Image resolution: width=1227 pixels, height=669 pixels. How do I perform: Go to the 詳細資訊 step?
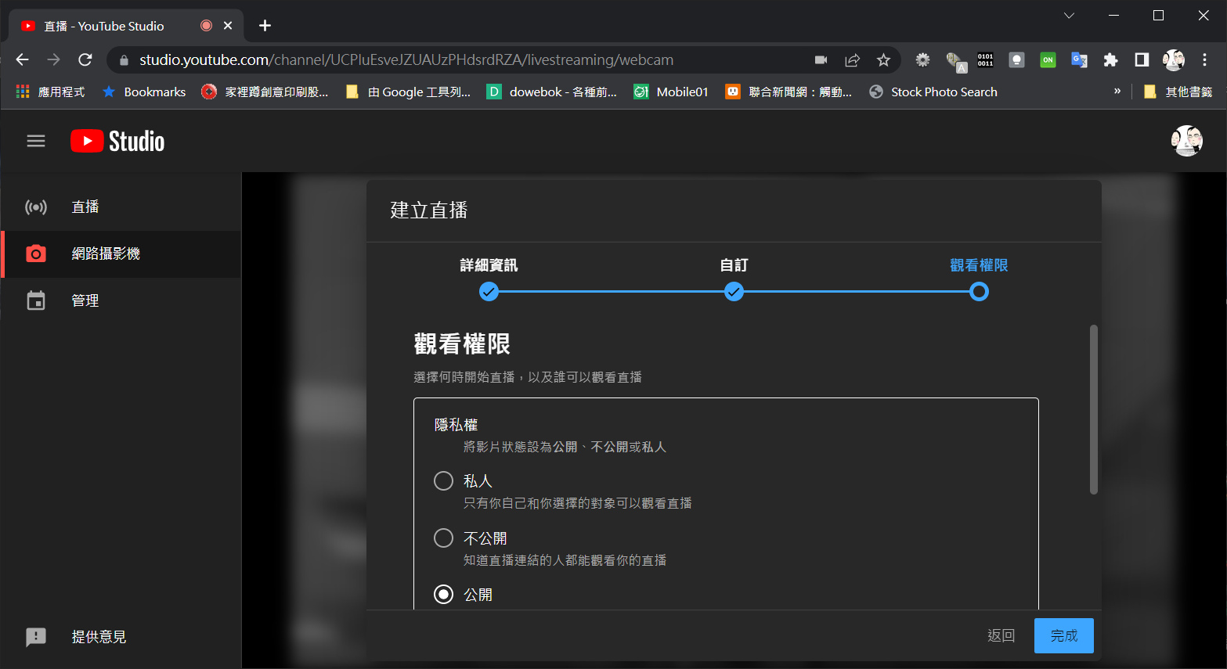tap(489, 291)
